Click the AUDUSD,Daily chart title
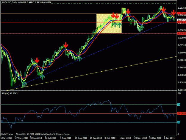This screenshot has width=186, height=140. pos(9,2)
